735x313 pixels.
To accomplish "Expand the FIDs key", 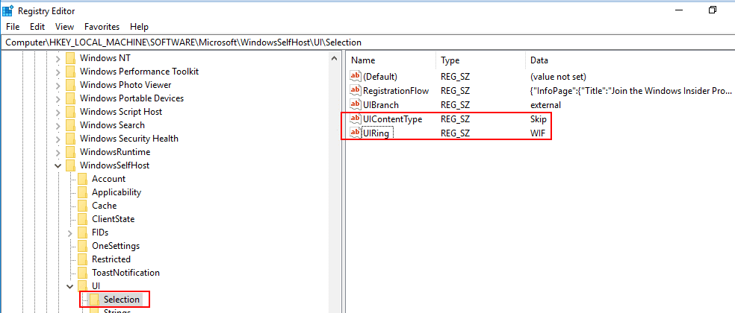I will click(70, 233).
